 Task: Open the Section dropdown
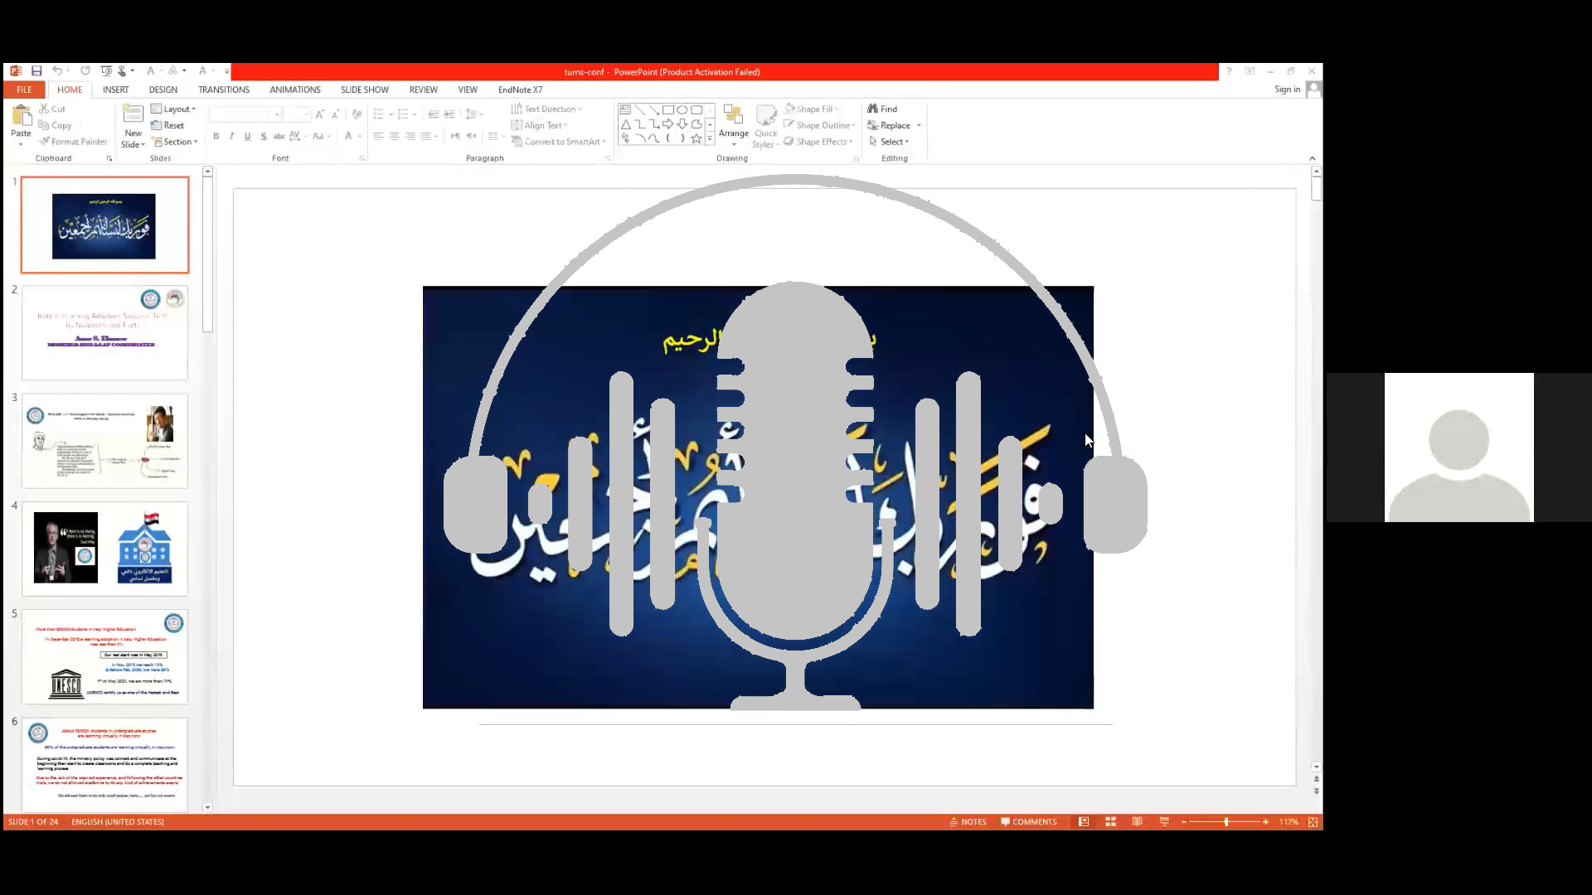pos(176,142)
